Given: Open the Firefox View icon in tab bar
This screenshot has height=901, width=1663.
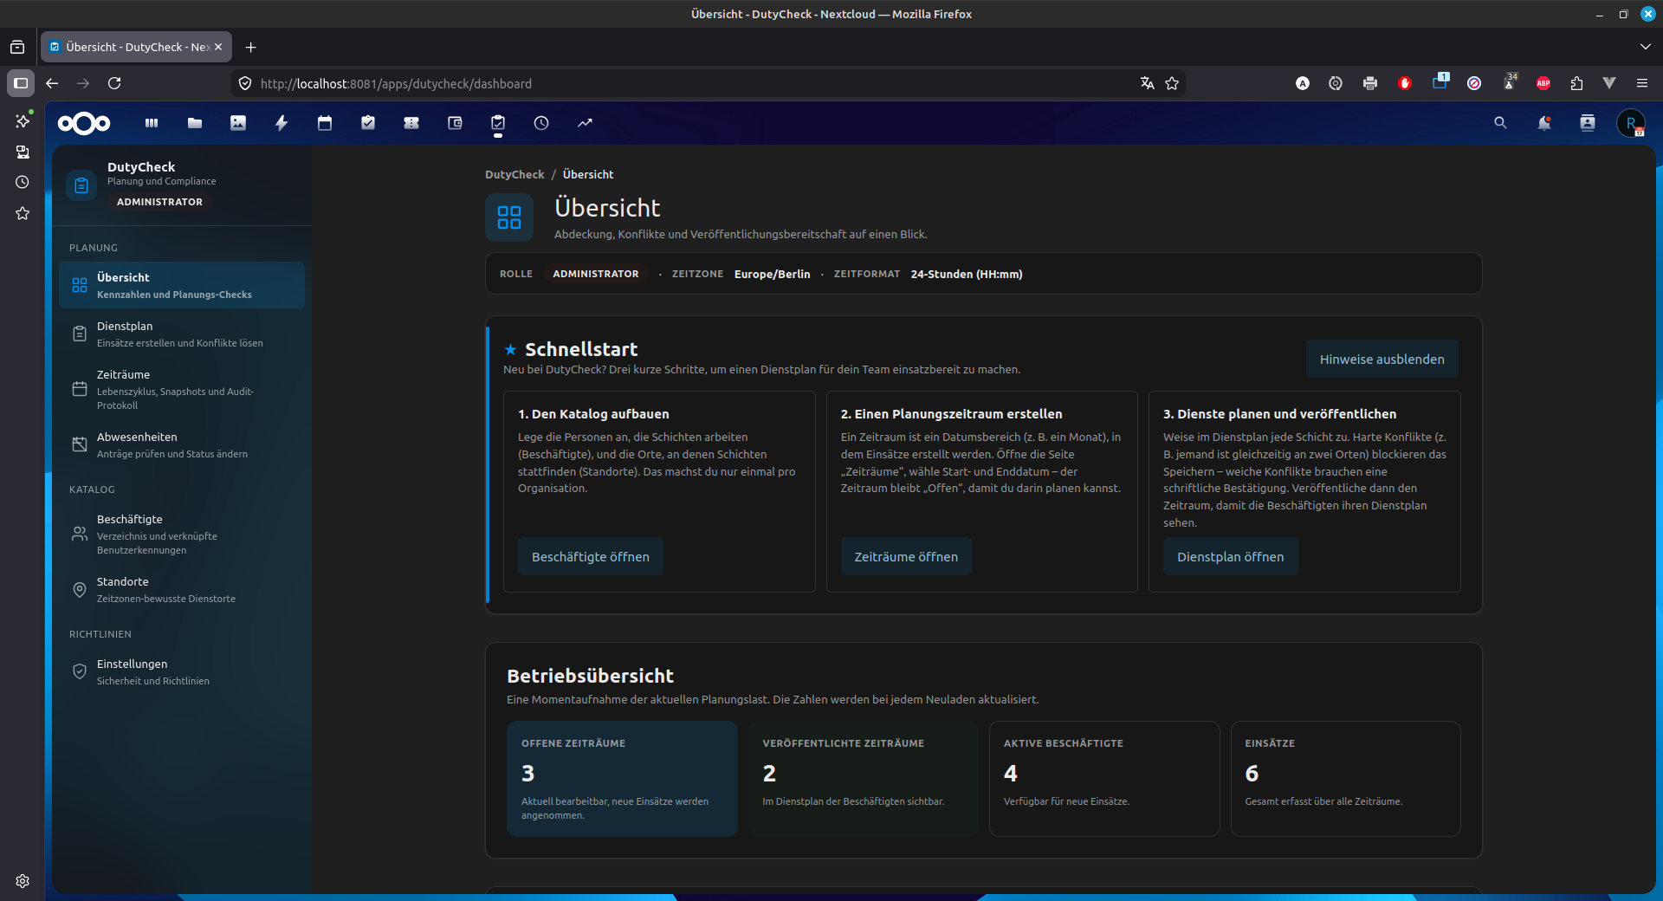Looking at the screenshot, I should point(17,47).
